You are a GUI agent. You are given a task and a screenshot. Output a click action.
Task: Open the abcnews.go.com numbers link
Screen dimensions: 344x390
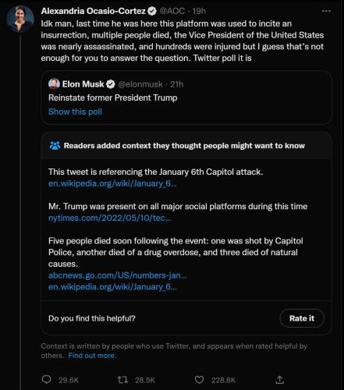pos(118,275)
